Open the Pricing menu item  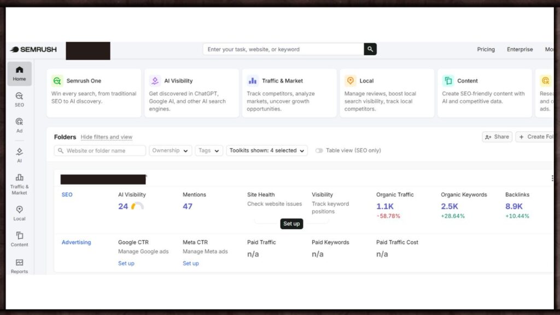click(x=486, y=49)
